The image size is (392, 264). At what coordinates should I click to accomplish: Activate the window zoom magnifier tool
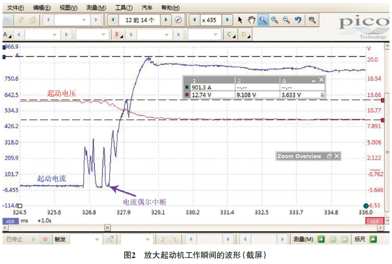coord(263,20)
